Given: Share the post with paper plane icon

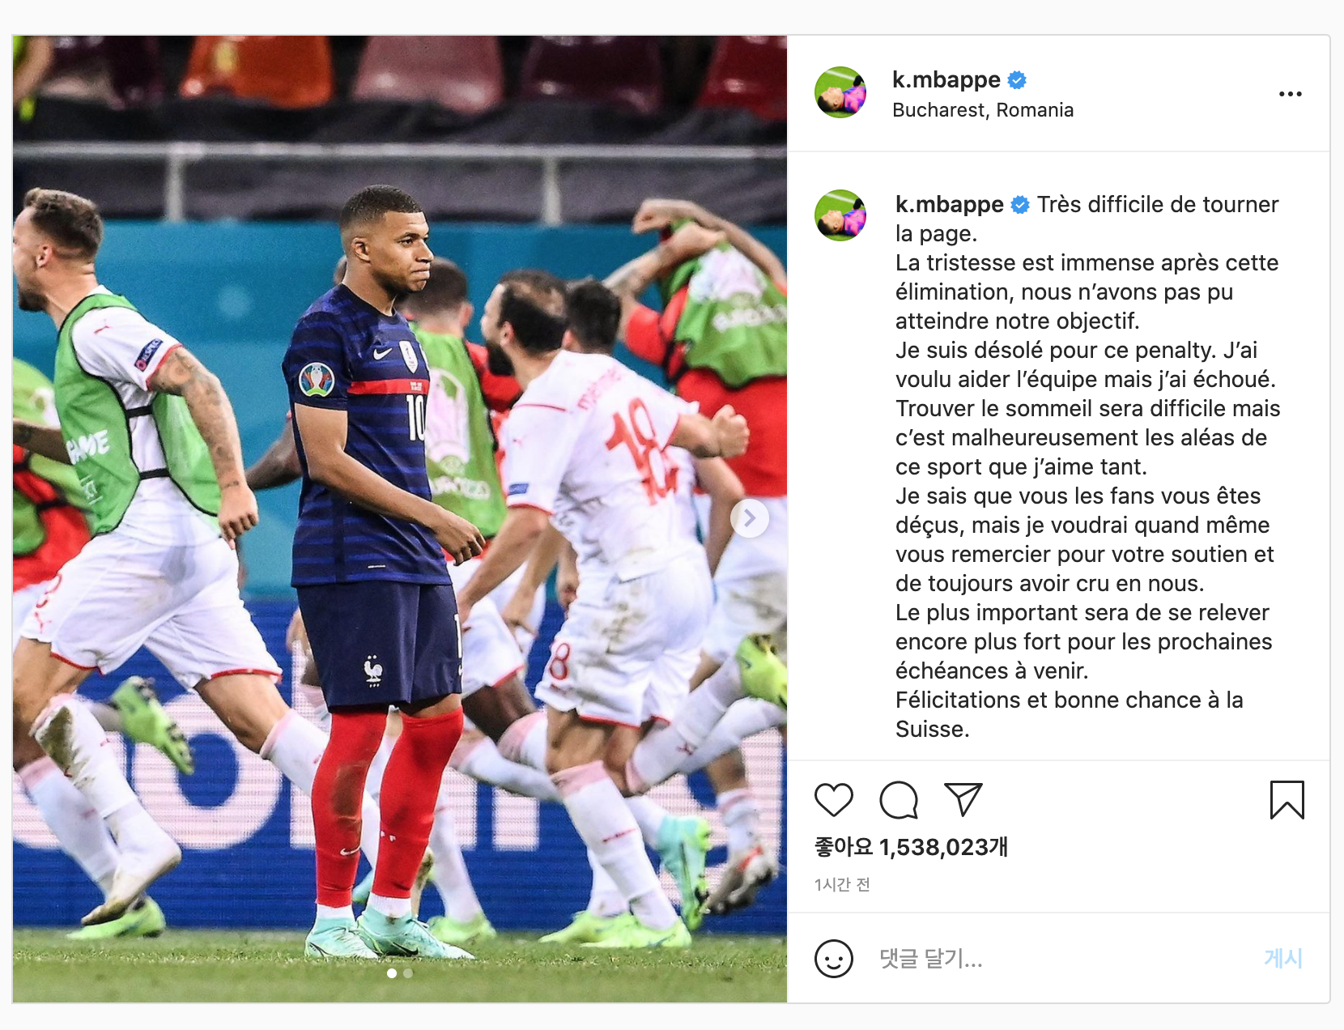Looking at the screenshot, I should [963, 799].
